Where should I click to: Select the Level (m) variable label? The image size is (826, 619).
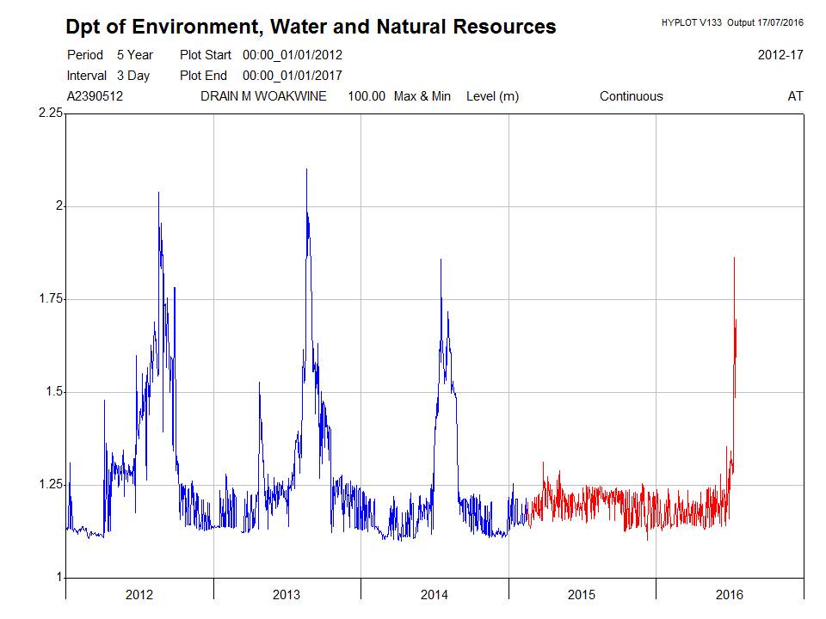(492, 96)
